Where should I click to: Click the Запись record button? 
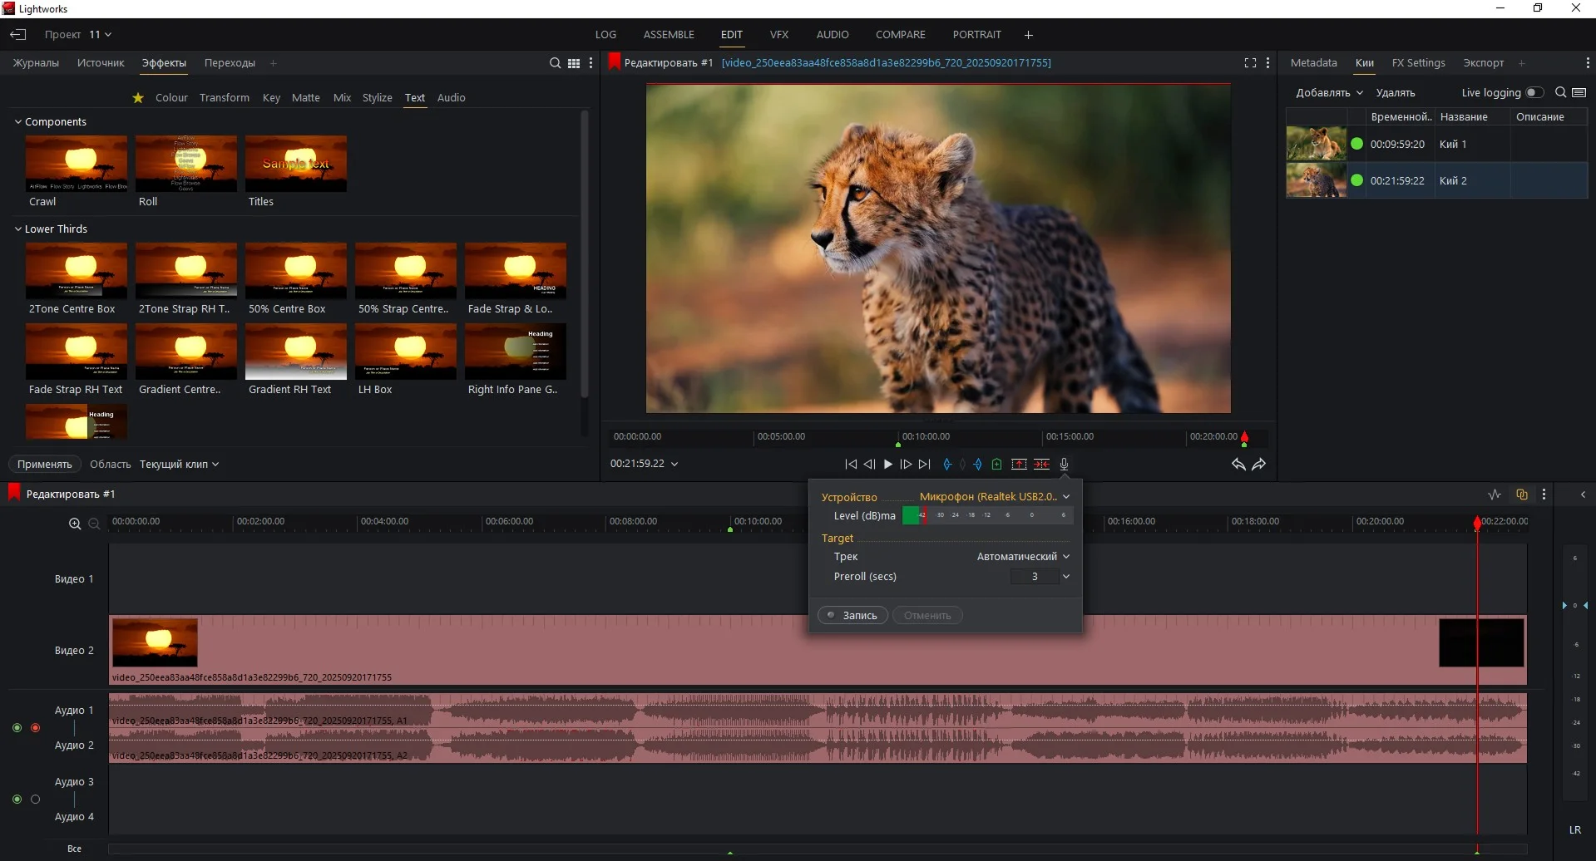pos(852,616)
